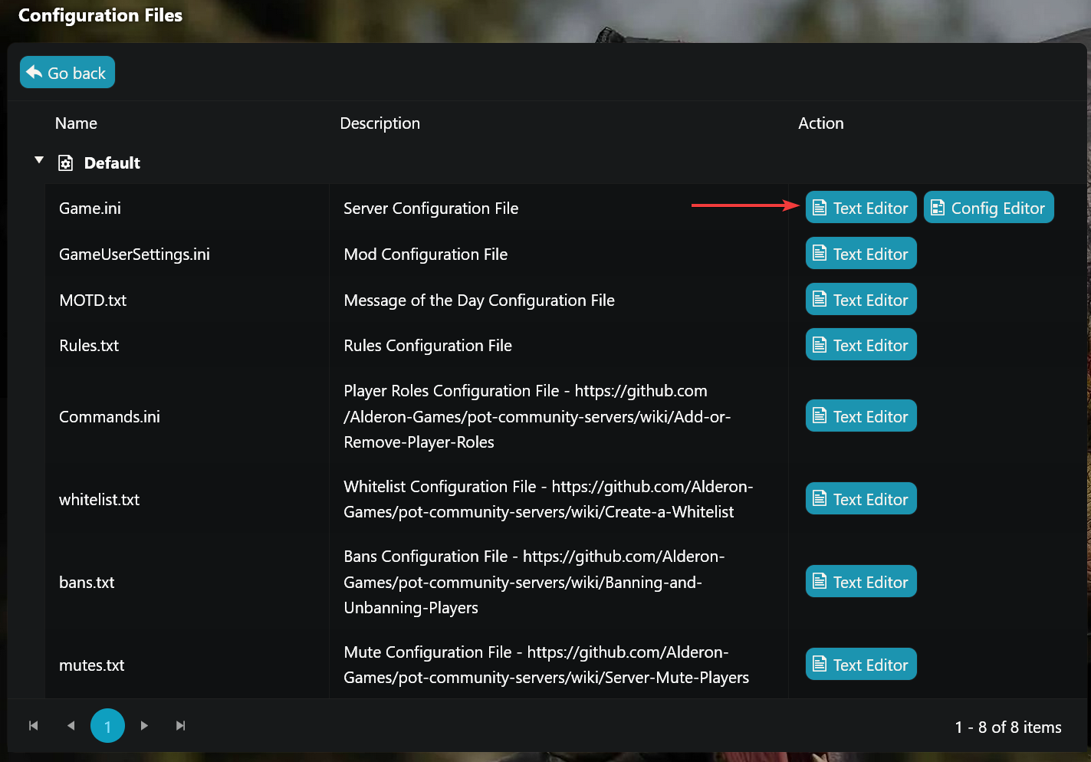Screen dimensions: 1091x762
Task: Collapse the Default file group
Action: click(39, 160)
